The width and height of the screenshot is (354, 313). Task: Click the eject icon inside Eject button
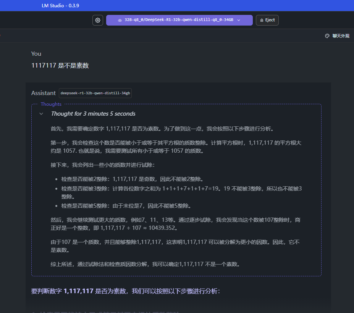pyautogui.click(x=262, y=20)
